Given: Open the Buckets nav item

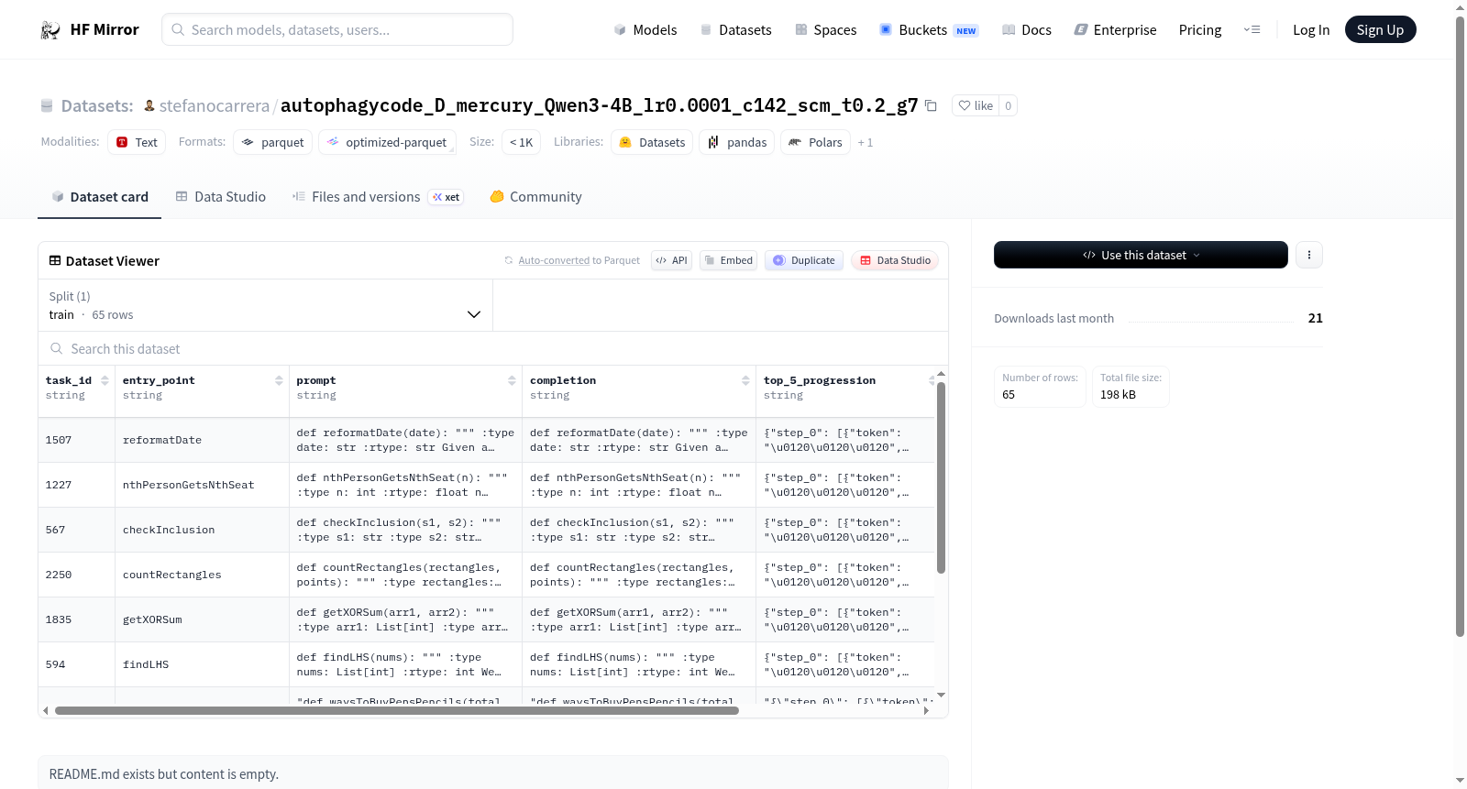Looking at the screenshot, I should coord(929,29).
